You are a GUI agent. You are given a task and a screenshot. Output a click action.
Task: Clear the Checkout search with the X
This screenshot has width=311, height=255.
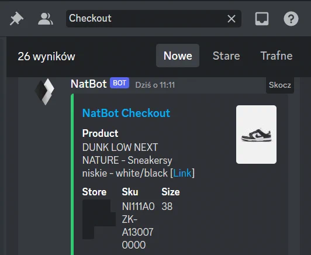pyautogui.click(x=231, y=19)
